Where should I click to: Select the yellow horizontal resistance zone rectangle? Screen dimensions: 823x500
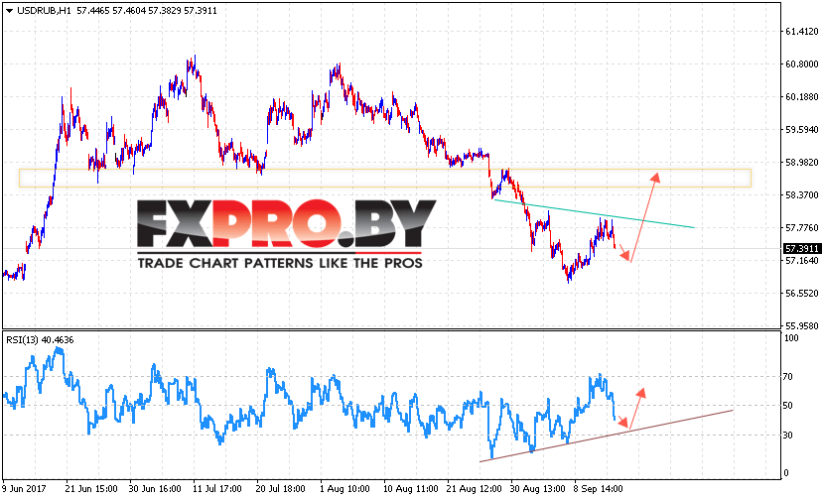coord(385,178)
